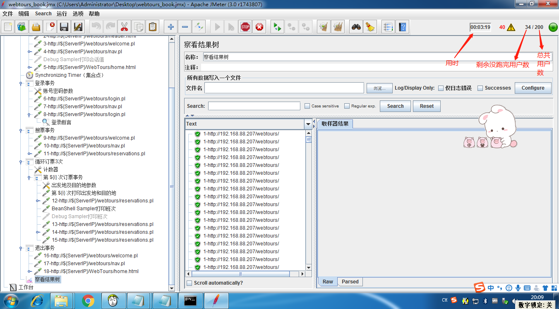
Task: Select 察看结果树 node in tree
Action: 47,280
